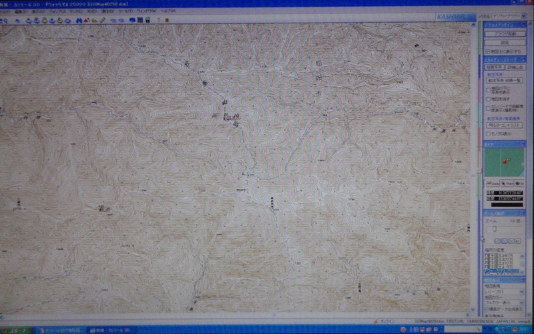Click the yellow folder icon in toolbar
Viewport: 534px width, 334px height.
pos(94,21)
